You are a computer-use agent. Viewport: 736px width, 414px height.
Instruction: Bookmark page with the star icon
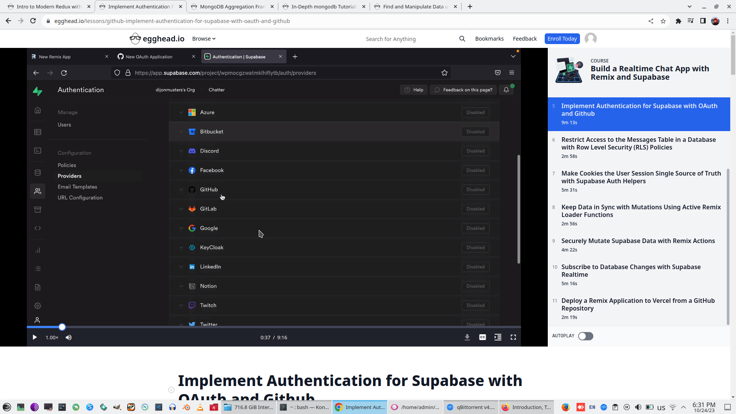[x=663, y=21]
